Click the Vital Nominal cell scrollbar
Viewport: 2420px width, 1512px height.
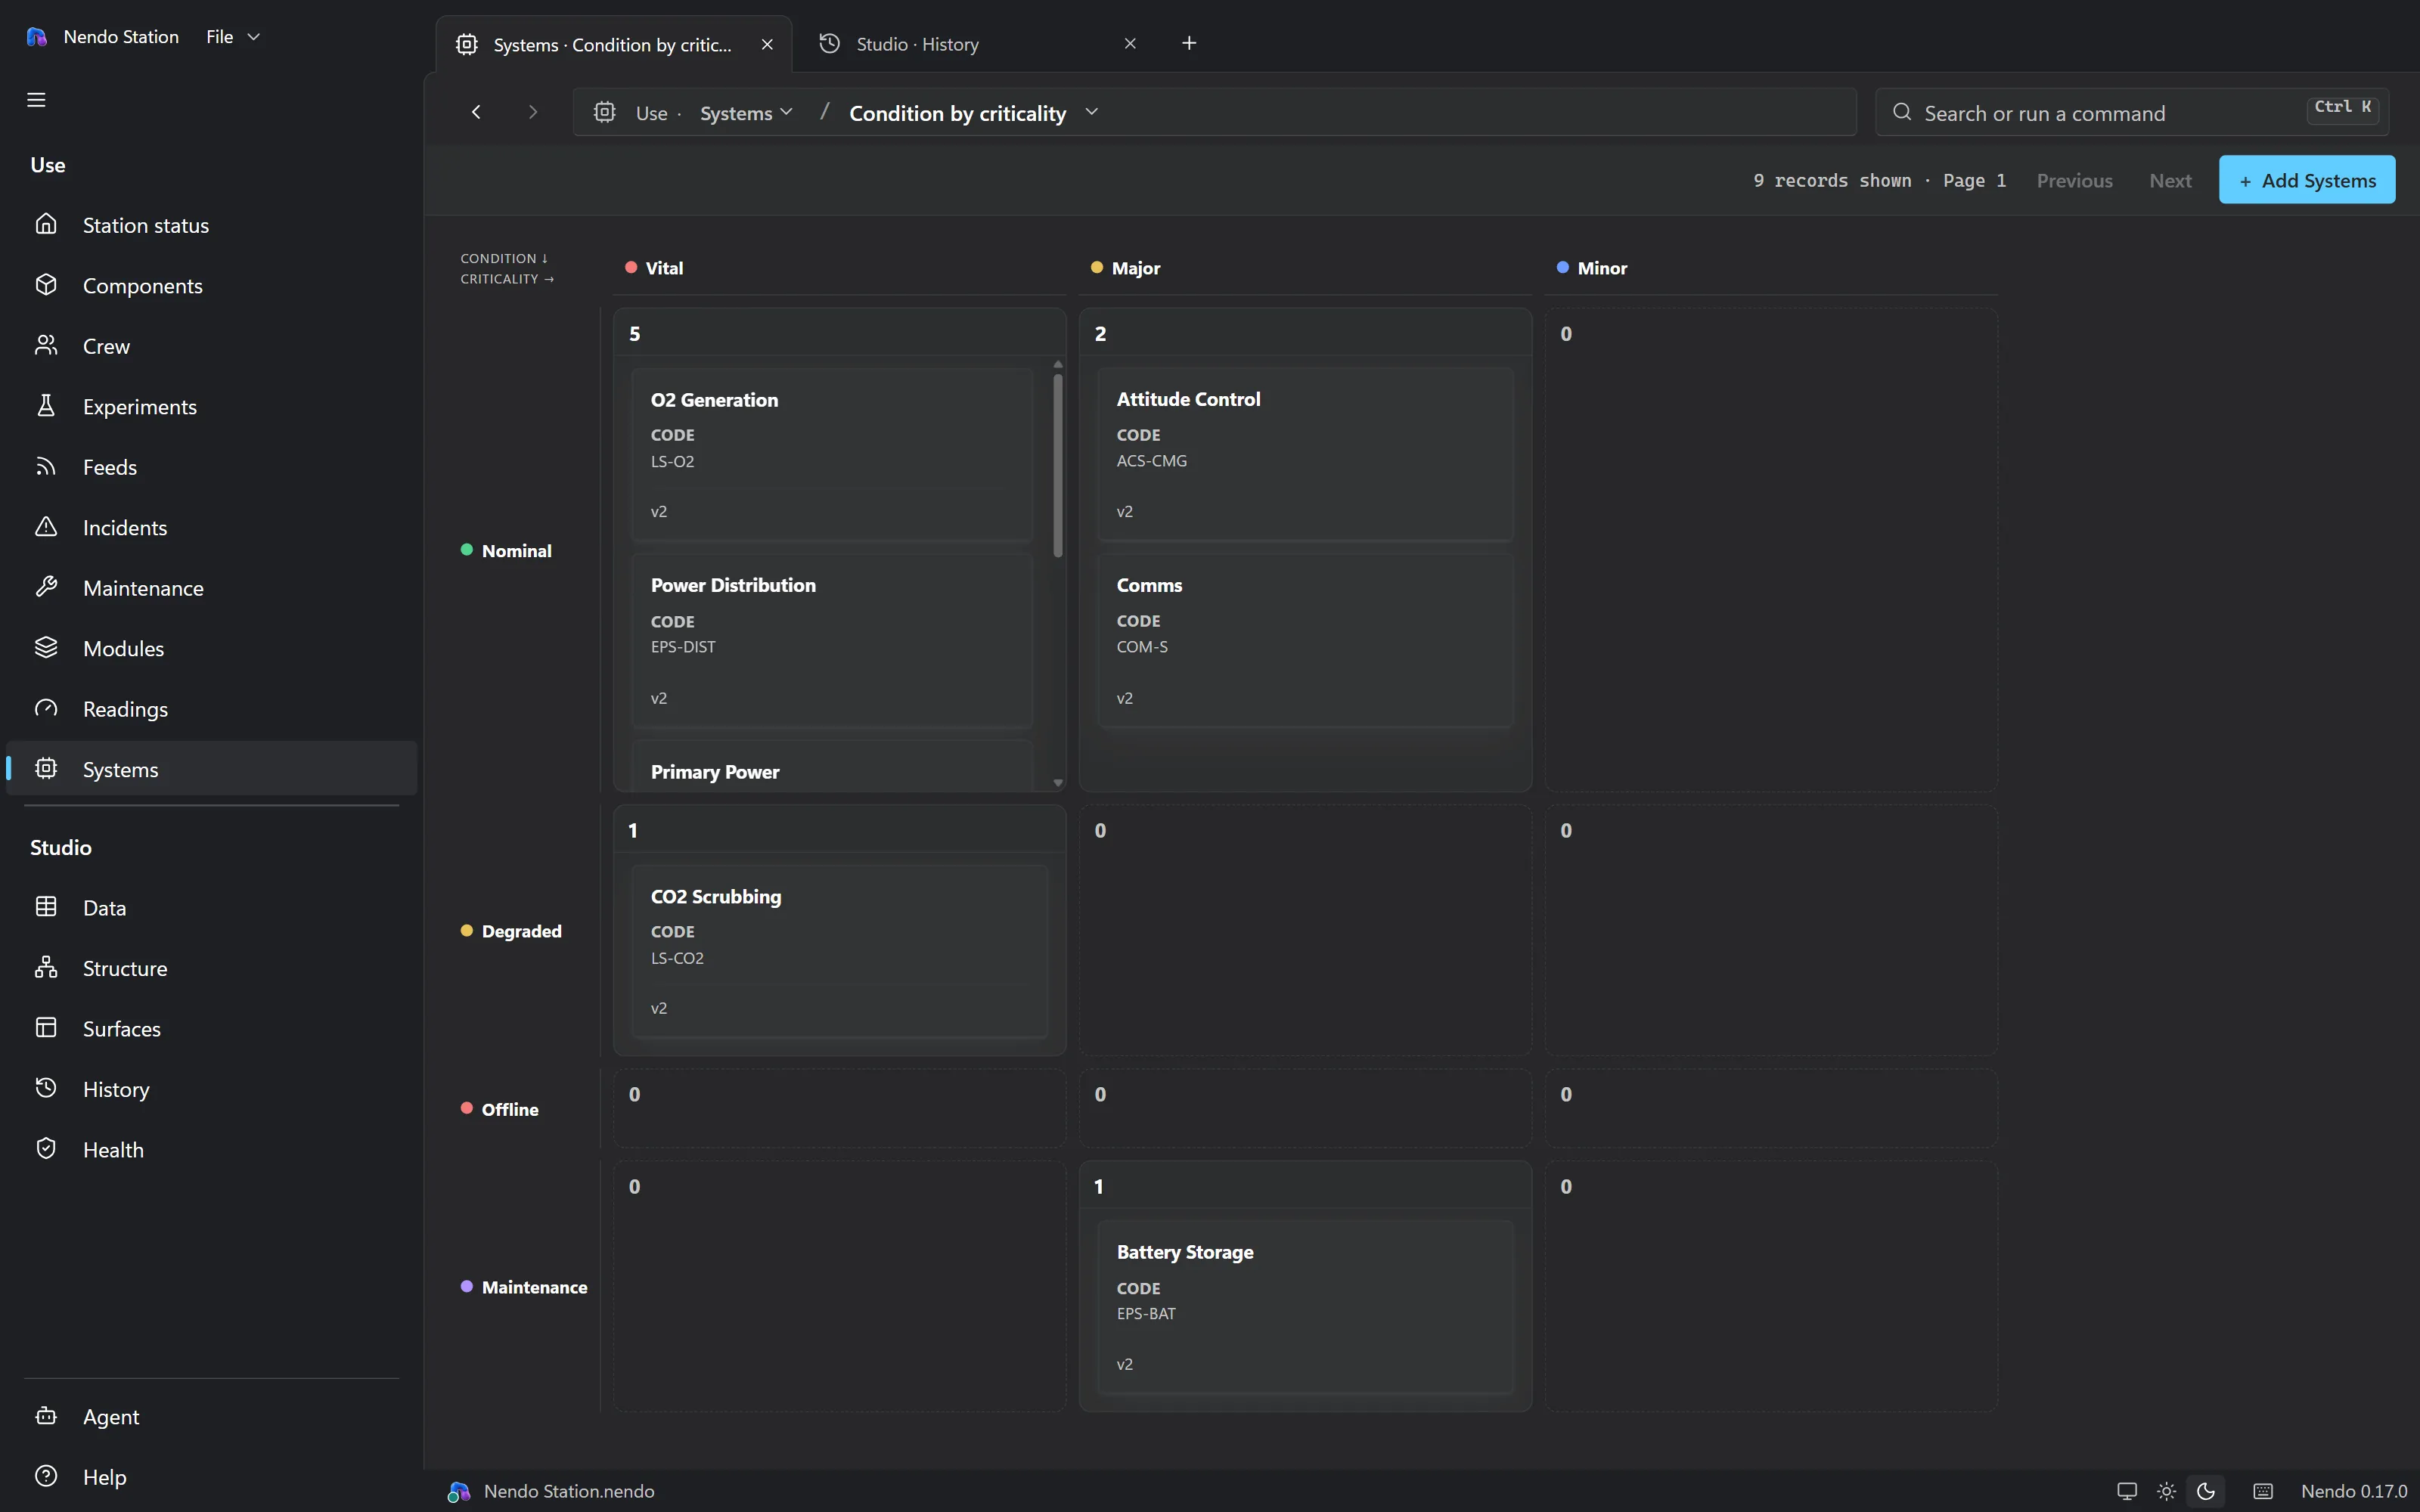coord(1058,465)
